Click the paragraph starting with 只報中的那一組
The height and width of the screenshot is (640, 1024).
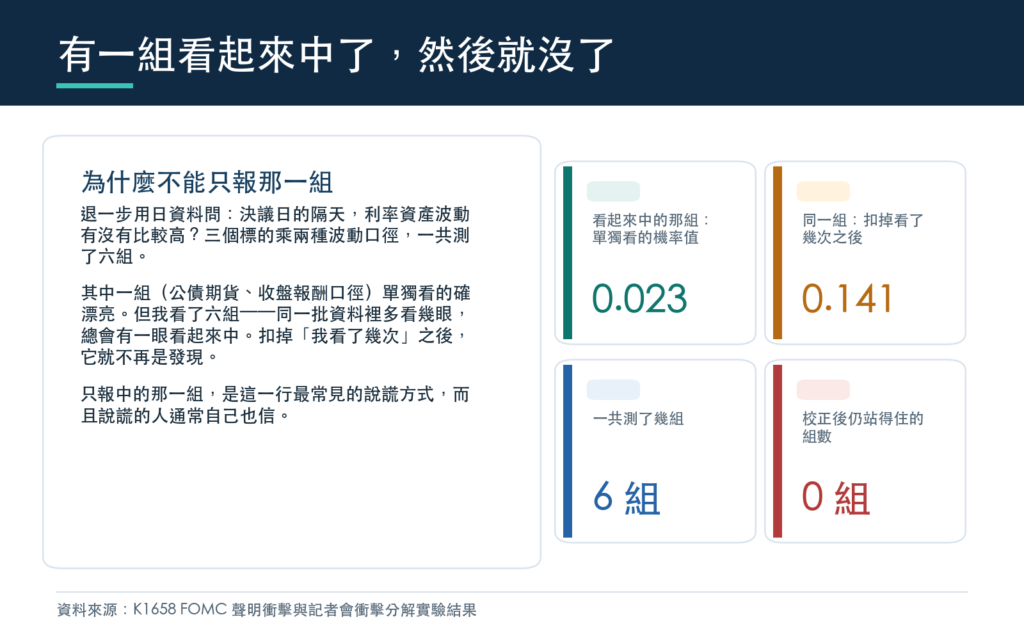275,404
